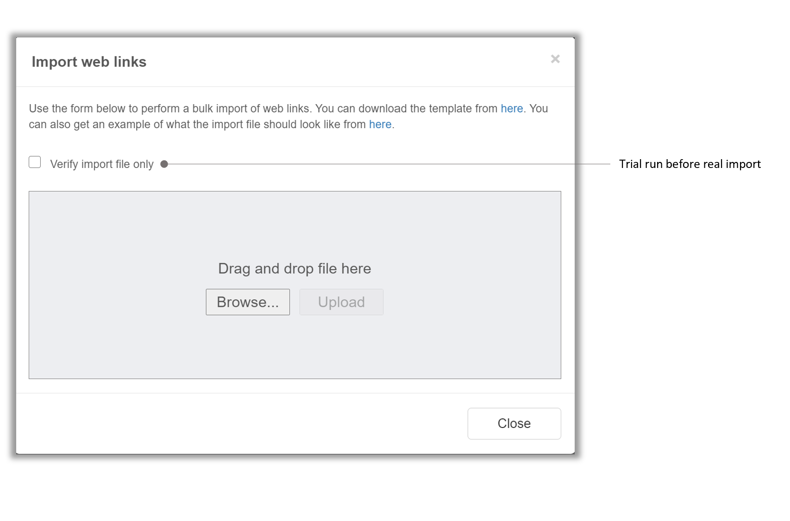Close the Import web links dialog
This screenshot has width=790, height=521.
(514, 423)
